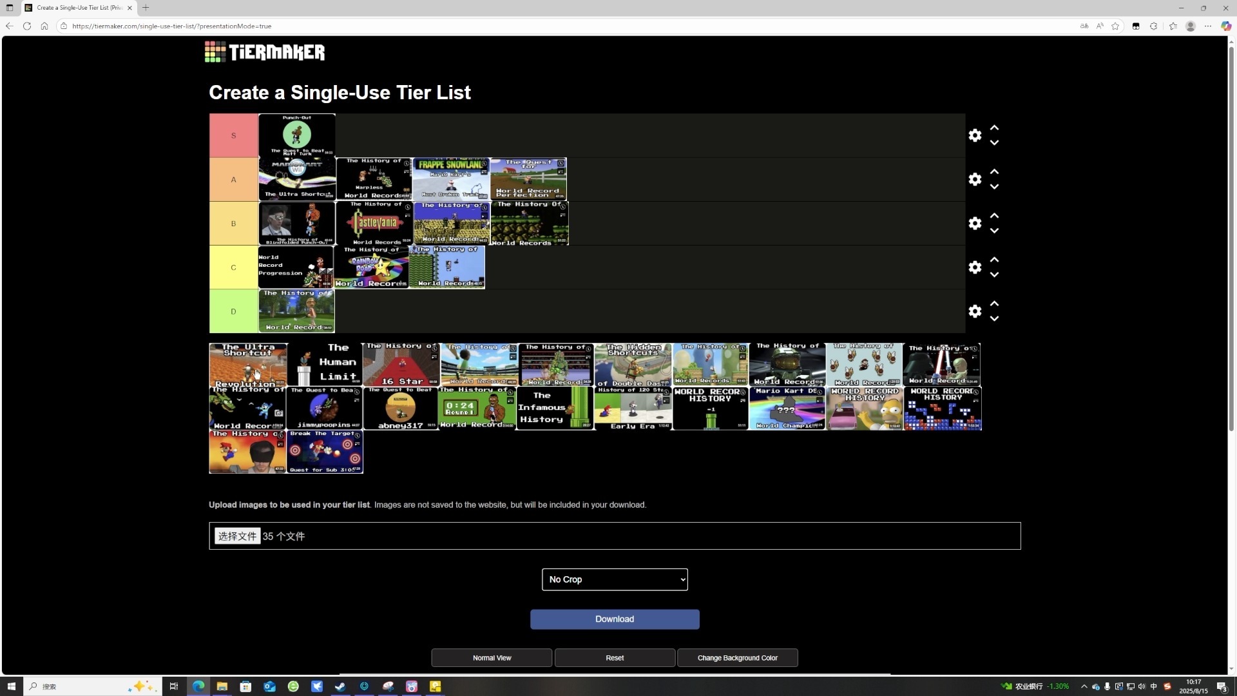The width and height of the screenshot is (1237, 696).
Task: Click the TierMaker logo
Action: (x=265, y=52)
